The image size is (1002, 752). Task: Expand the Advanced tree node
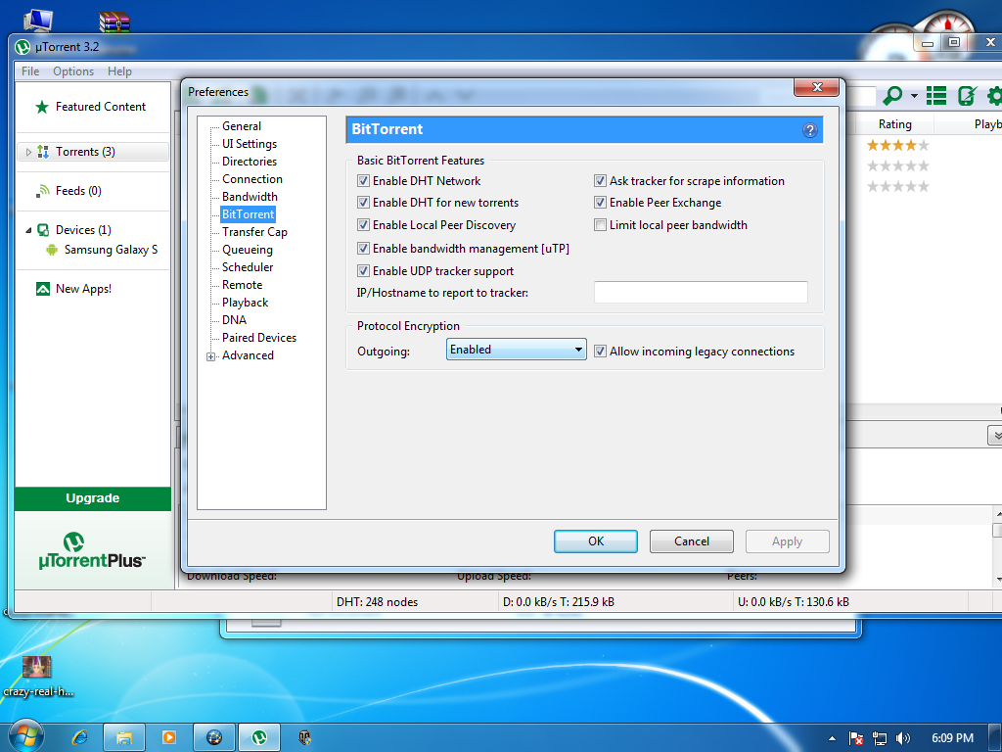(x=211, y=356)
